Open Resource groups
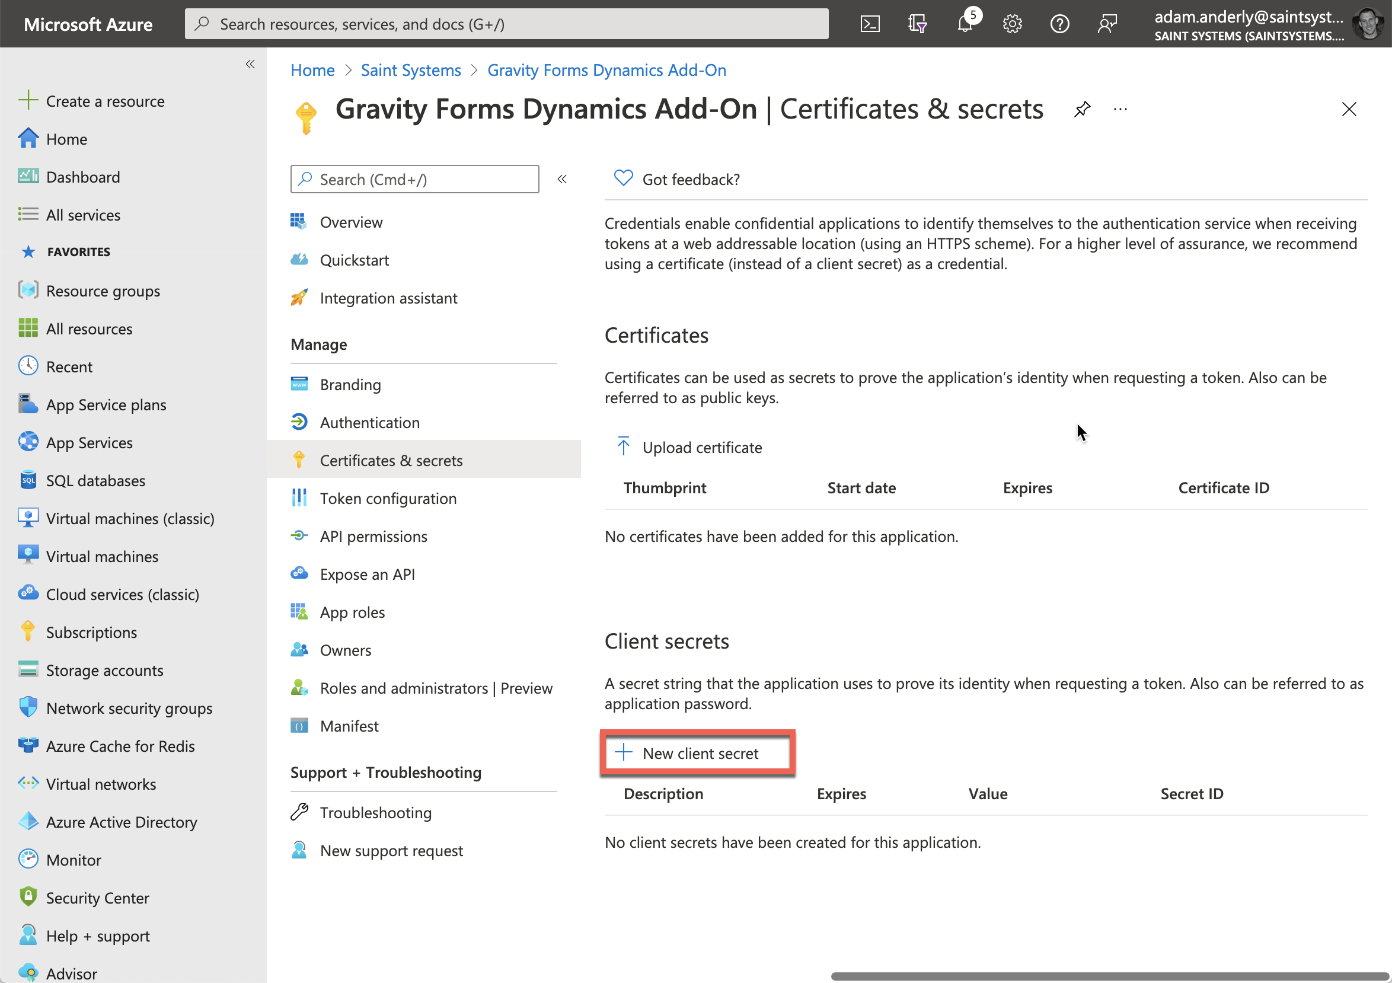 click(x=90, y=291)
